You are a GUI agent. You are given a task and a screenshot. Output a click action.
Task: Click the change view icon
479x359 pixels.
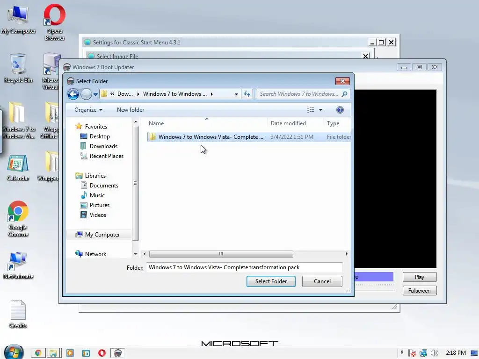coord(311,110)
